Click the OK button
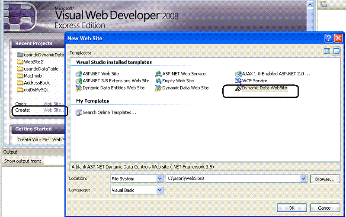Image resolution: width=346 pixels, height=217 pixels. 292,208
